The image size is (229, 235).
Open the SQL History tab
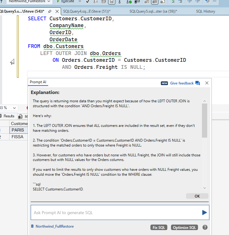pyautogui.click(x=205, y=11)
